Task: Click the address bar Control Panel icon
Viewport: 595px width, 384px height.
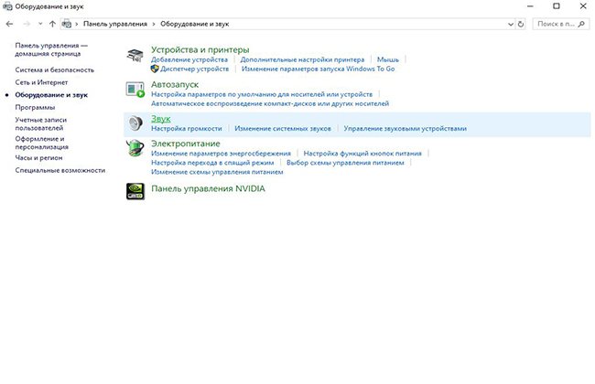Action: (x=67, y=24)
